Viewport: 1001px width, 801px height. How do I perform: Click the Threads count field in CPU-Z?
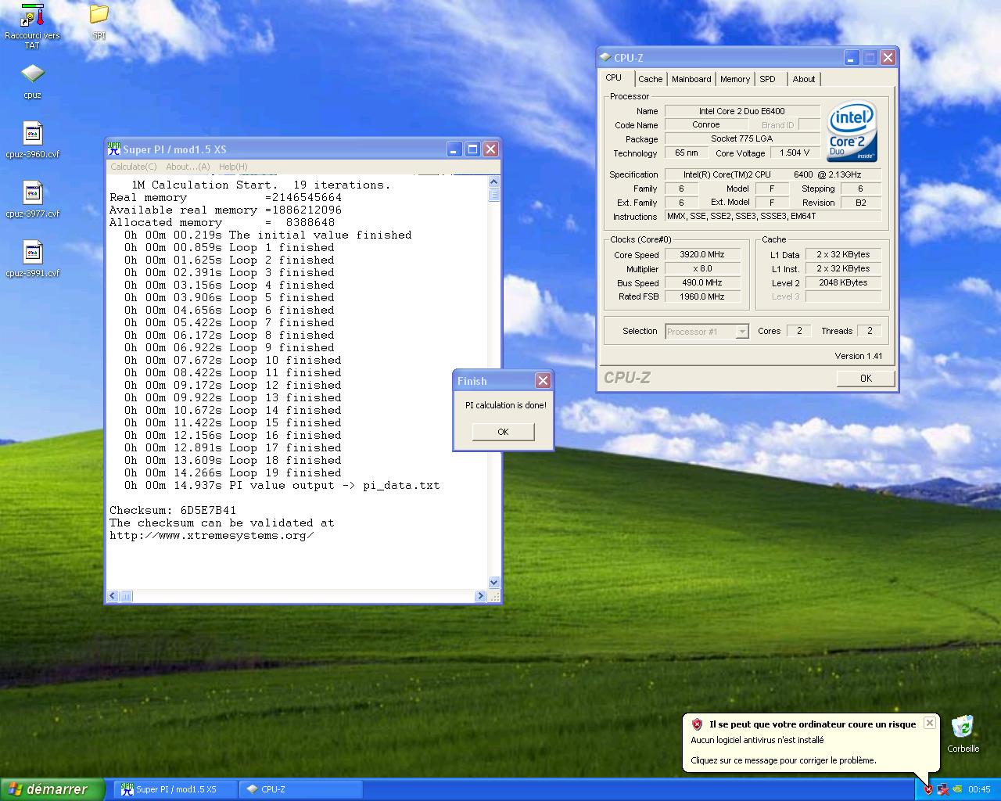point(870,331)
